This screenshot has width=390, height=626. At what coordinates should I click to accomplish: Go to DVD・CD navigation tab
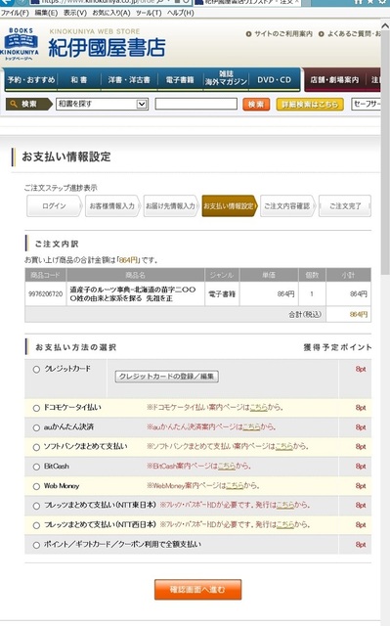pyautogui.click(x=274, y=80)
